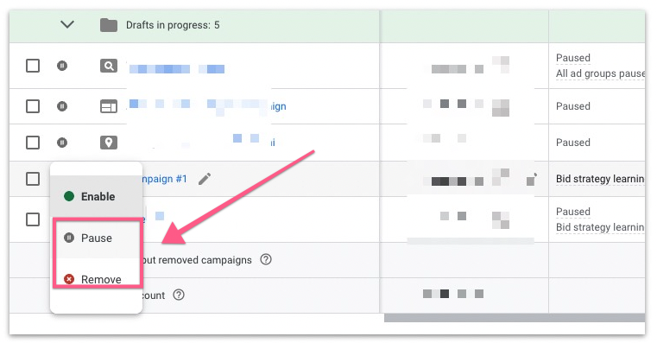Screen dimensions: 657x343
Task: Open the Drafts in progress folder icon
Action: click(x=109, y=25)
